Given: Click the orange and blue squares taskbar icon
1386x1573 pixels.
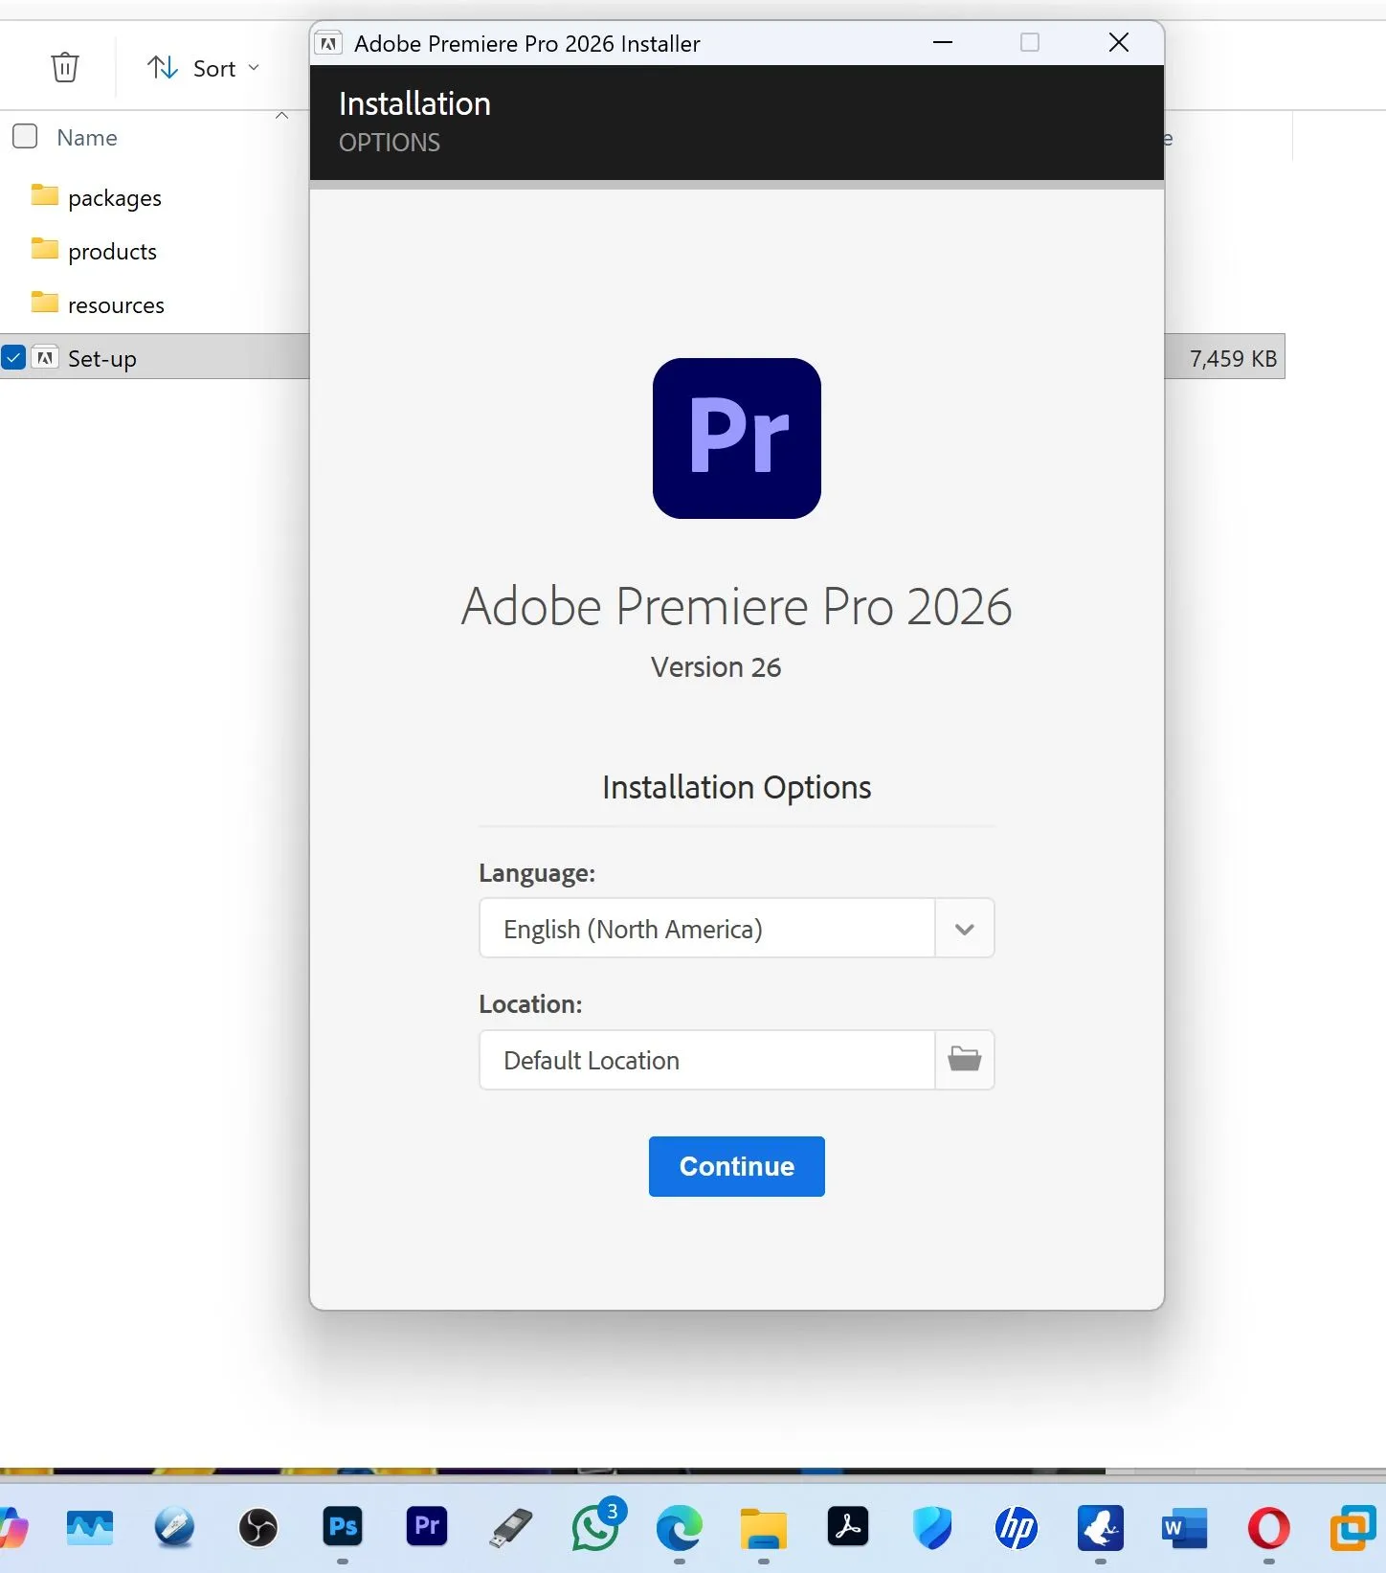Looking at the screenshot, I should point(1353,1527).
